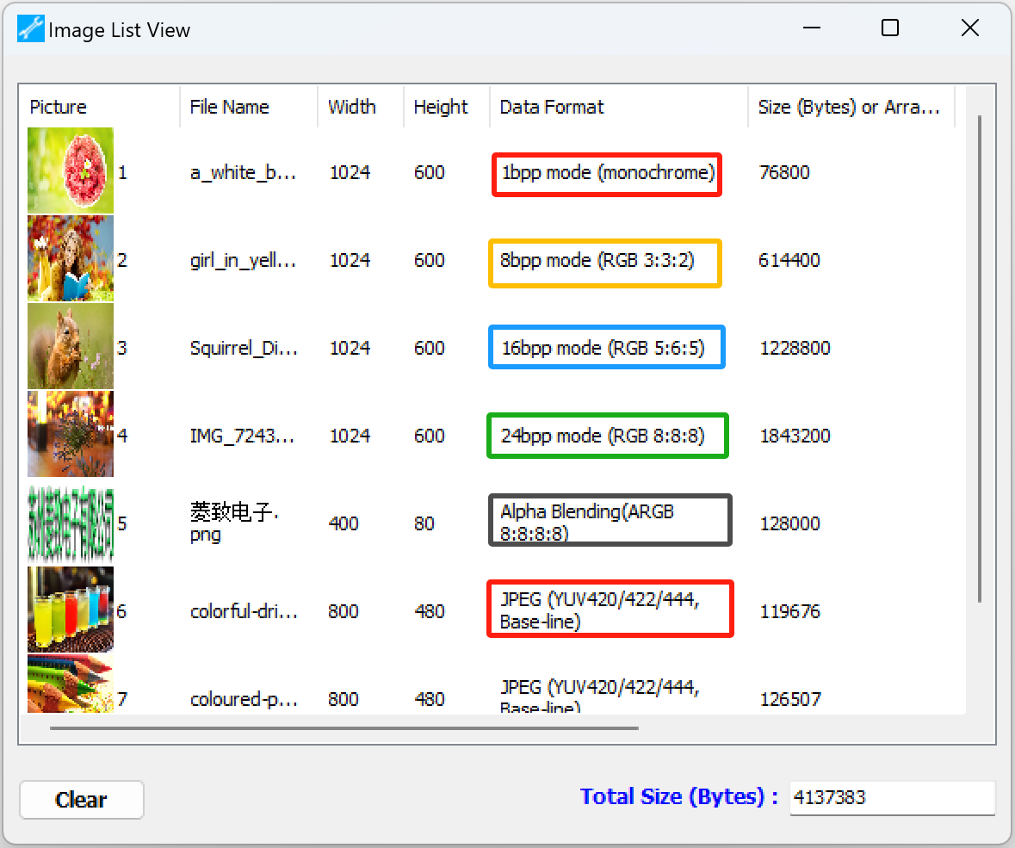Click the Clear button
Screen dimensions: 1015x848
coord(81,800)
